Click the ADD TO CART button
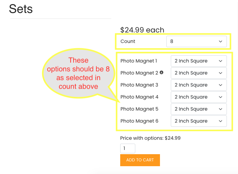Viewport: 238px width, 174px height. pos(140,160)
